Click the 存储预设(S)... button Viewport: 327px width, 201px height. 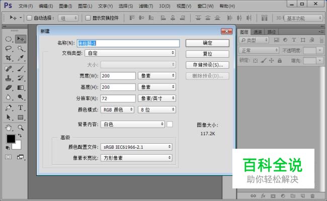[207, 65]
